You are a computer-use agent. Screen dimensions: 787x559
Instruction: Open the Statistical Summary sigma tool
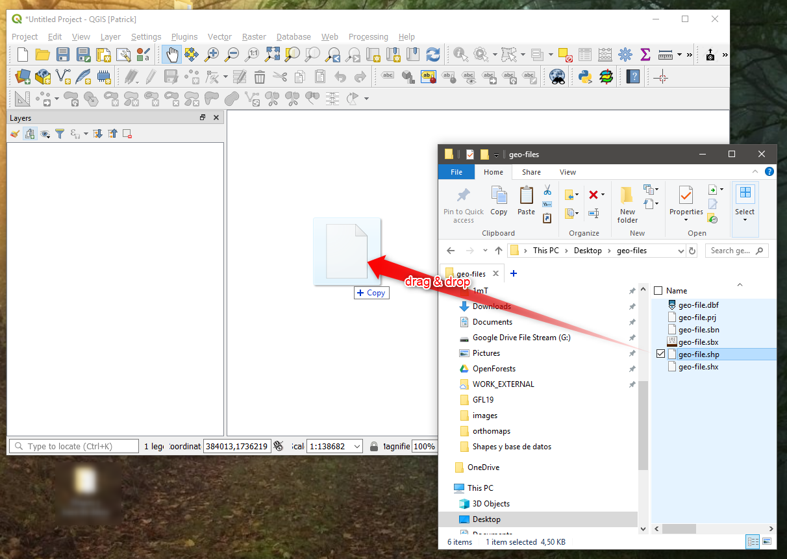pos(645,55)
